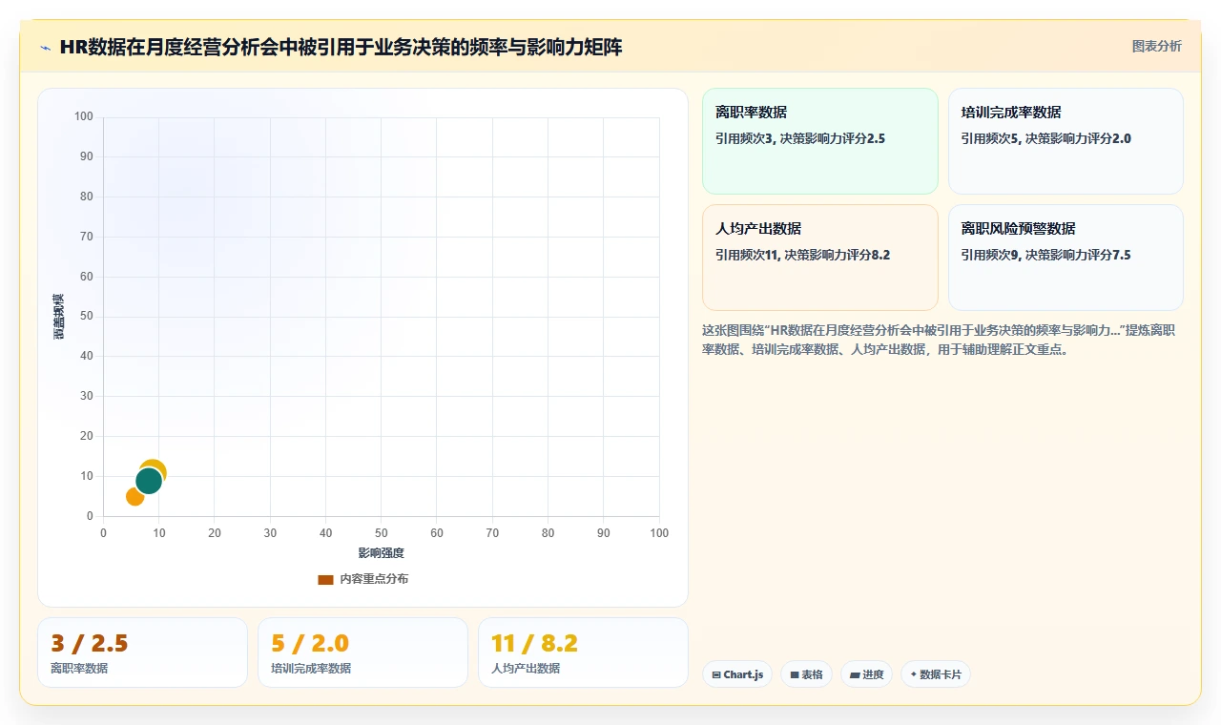Screen dimensions: 1221x725
Task: Click the 5 / 2.0 stat value
Action: click(310, 644)
